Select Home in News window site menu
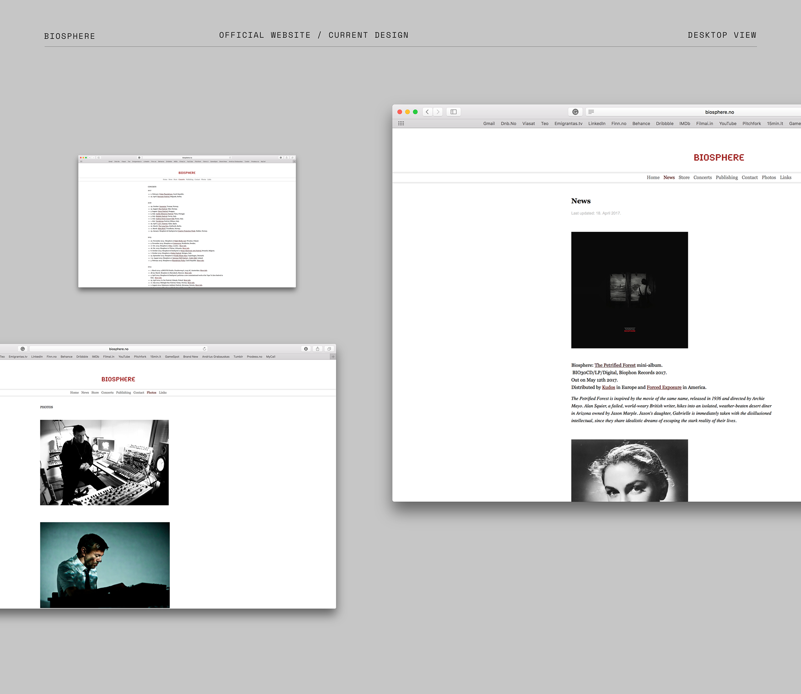 (x=653, y=178)
